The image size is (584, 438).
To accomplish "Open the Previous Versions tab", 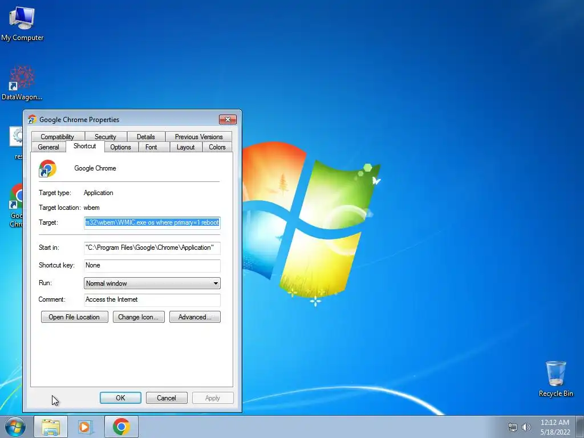I will [x=198, y=137].
